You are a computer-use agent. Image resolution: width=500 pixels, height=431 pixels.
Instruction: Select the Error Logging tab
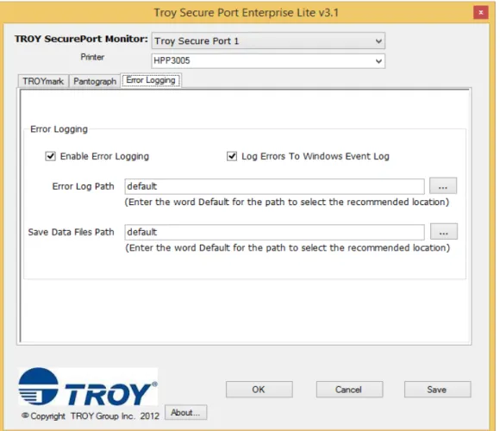[x=151, y=80]
